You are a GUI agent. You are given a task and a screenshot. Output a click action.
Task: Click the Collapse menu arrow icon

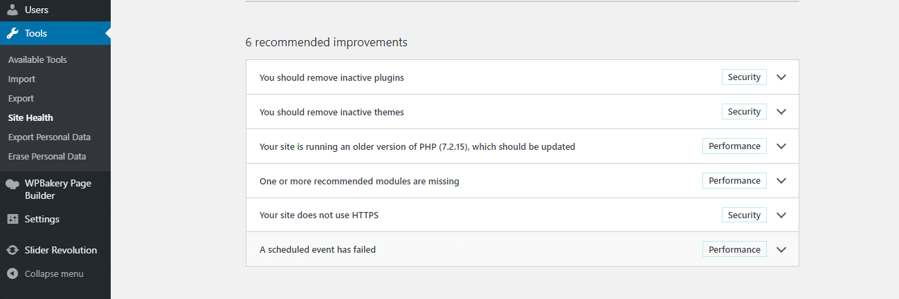[12, 273]
